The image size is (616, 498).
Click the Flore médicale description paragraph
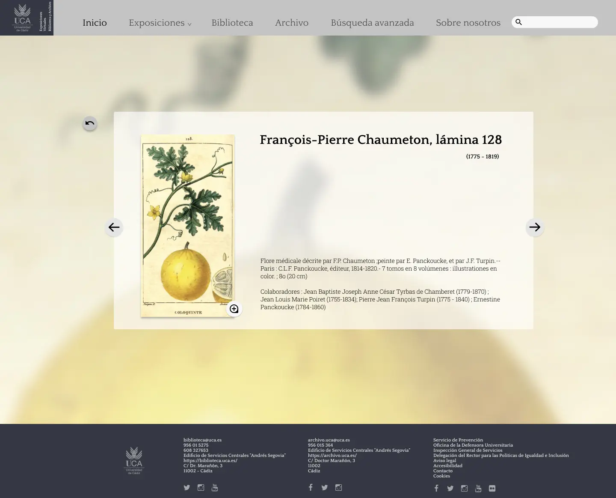(380, 268)
